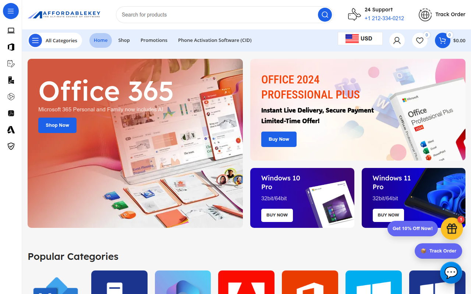This screenshot has height=294, width=471.
Task: Click the laptop icon in sidebar
Action: click(x=11, y=31)
